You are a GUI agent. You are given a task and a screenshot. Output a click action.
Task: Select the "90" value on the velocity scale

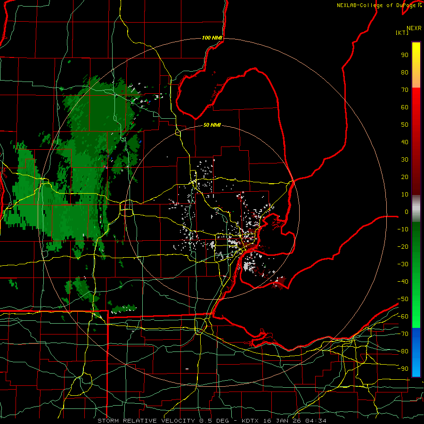pos(405,55)
